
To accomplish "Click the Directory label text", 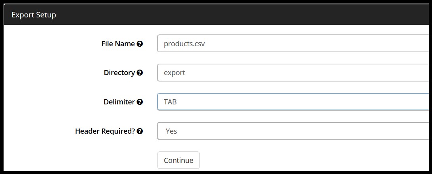I will [119, 73].
